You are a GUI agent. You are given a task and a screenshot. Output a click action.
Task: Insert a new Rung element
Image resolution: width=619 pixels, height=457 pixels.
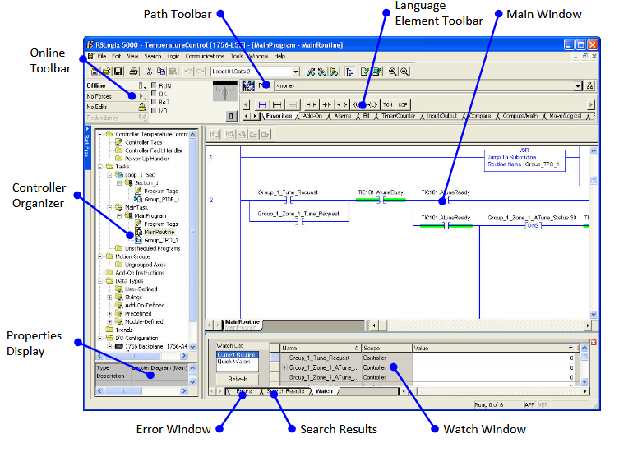pos(261,105)
